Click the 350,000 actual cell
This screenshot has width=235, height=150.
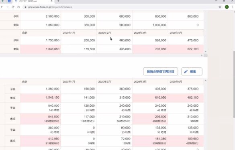coord(79,25)
